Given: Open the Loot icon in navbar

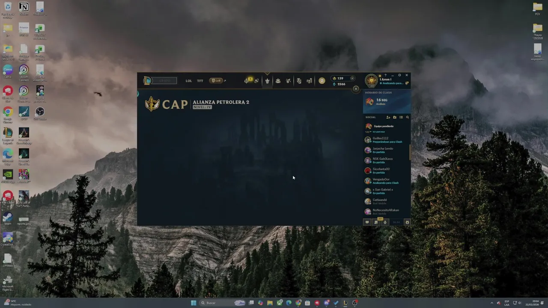Looking at the screenshot, I should click(299, 81).
